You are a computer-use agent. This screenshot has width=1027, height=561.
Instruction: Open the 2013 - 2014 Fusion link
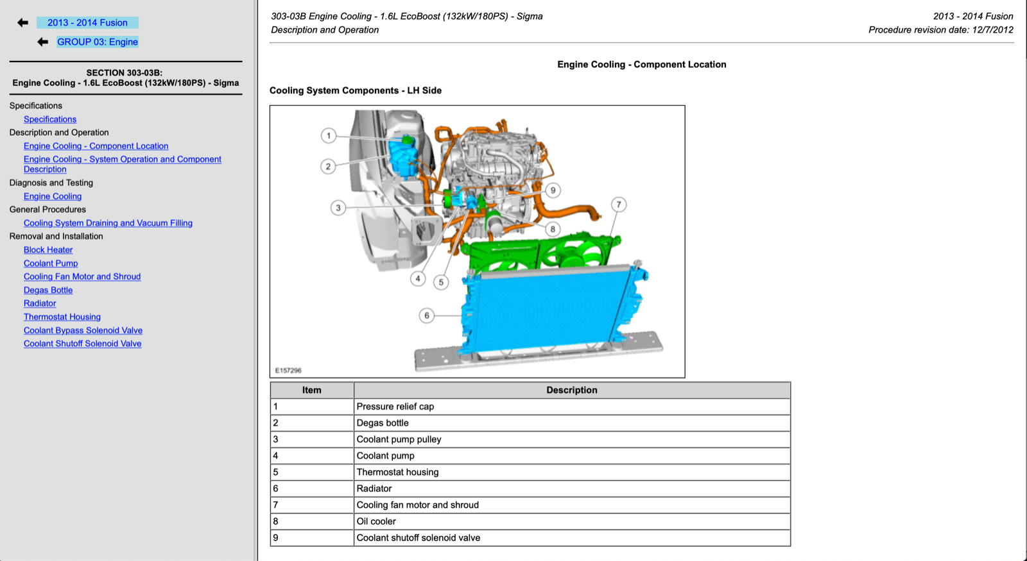coord(87,22)
